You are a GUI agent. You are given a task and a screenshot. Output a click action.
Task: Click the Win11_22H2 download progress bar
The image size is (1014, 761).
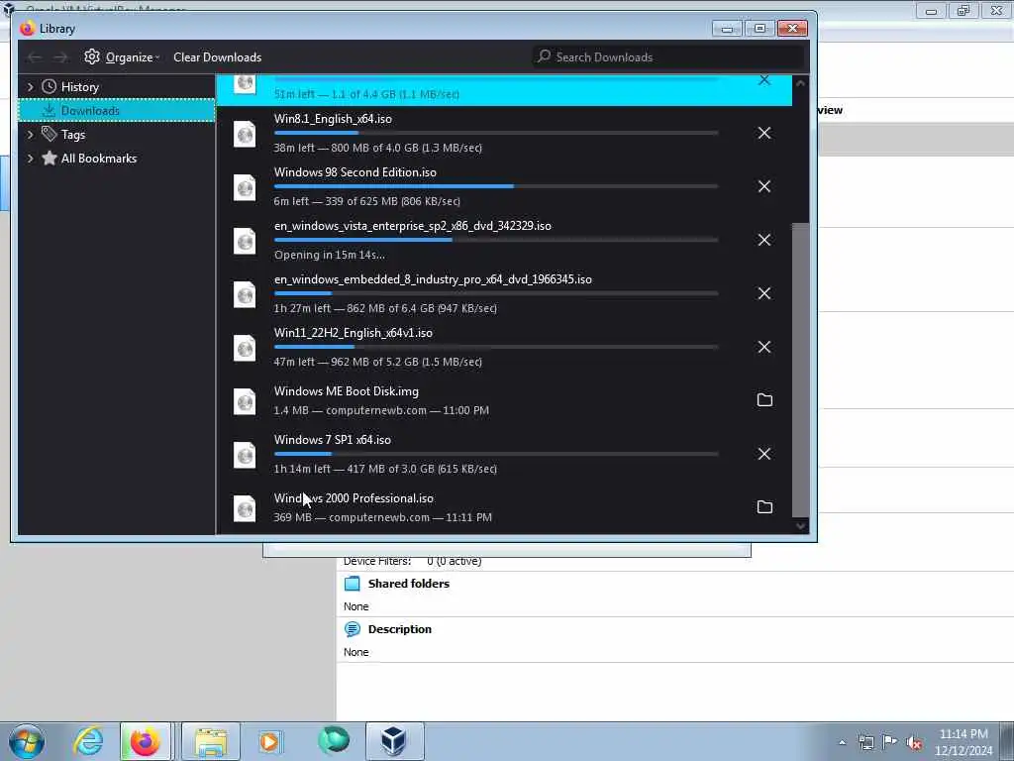pyautogui.click(x=496, y=347)
